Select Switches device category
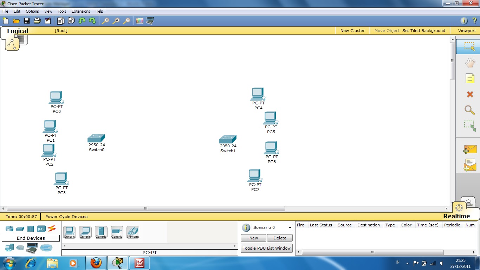 [20, 229]
